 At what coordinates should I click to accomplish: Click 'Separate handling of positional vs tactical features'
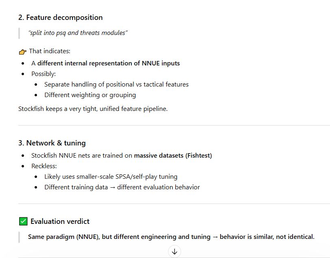pos(116,85)
